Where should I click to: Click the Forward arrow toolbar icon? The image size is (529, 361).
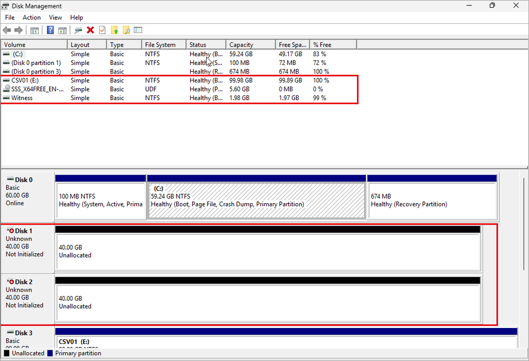click(19, 30)
